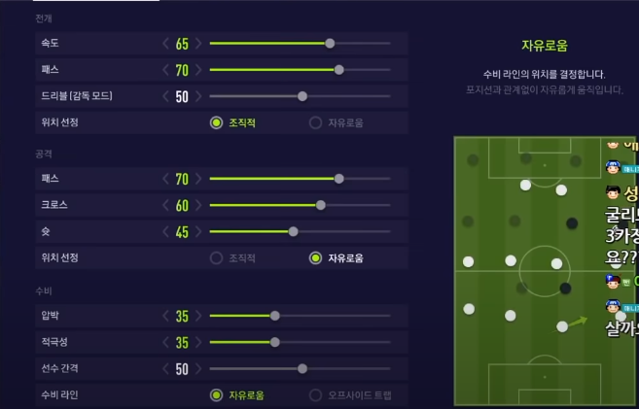Image resolution: width=639 pixels, height=409 pixels.
Task: Increase 전개 section 패스 using right arrow
Action: point(199,70)
